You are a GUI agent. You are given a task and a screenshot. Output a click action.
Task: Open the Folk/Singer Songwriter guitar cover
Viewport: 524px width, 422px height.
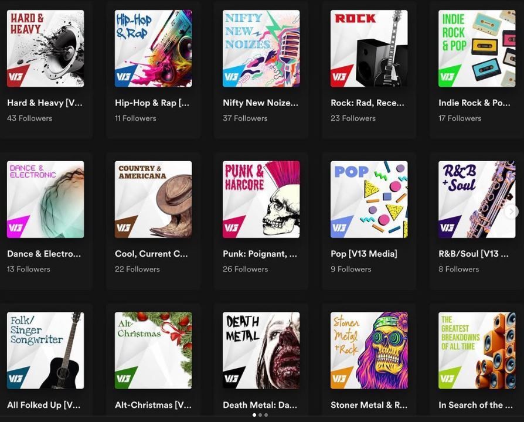coord(45,350)
